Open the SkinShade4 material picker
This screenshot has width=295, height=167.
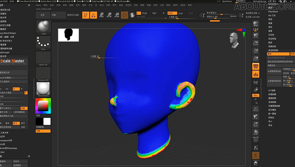(43, 89)
